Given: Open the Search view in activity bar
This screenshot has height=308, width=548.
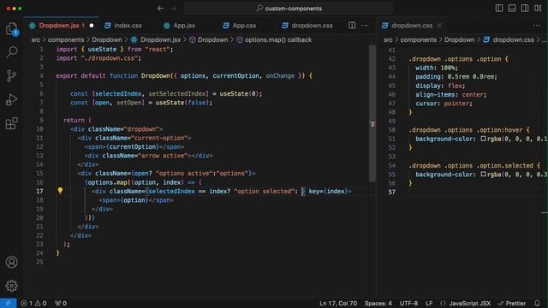Looking at the screenshot, I should 11,52.
